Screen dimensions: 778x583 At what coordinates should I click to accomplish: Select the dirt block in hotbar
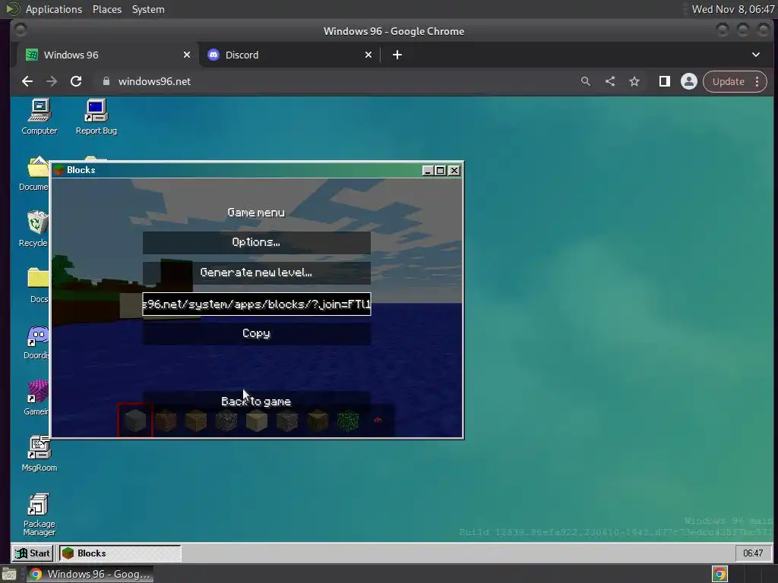pos(165,421)
